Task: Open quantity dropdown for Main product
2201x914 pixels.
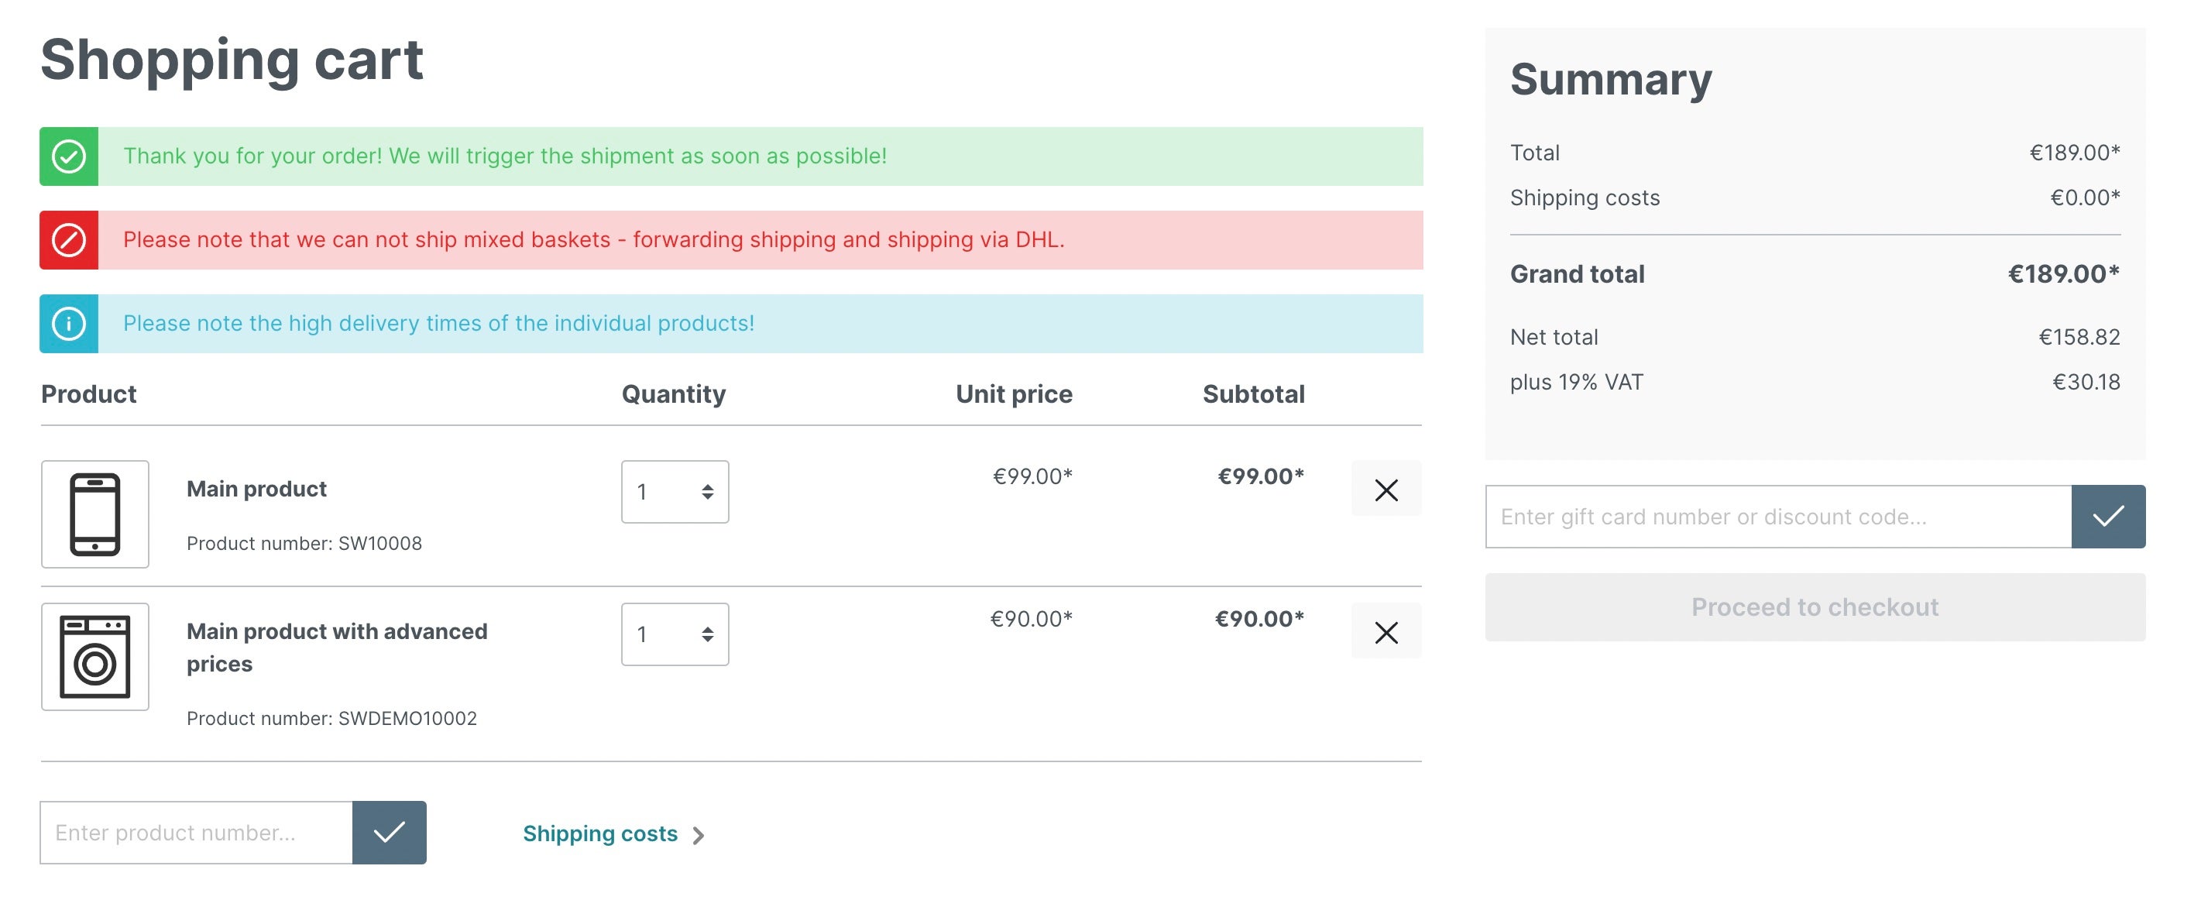Action: tap(675, 491)
